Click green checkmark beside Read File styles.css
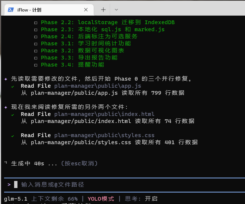245x204 pixels. (x=13, y=135)
